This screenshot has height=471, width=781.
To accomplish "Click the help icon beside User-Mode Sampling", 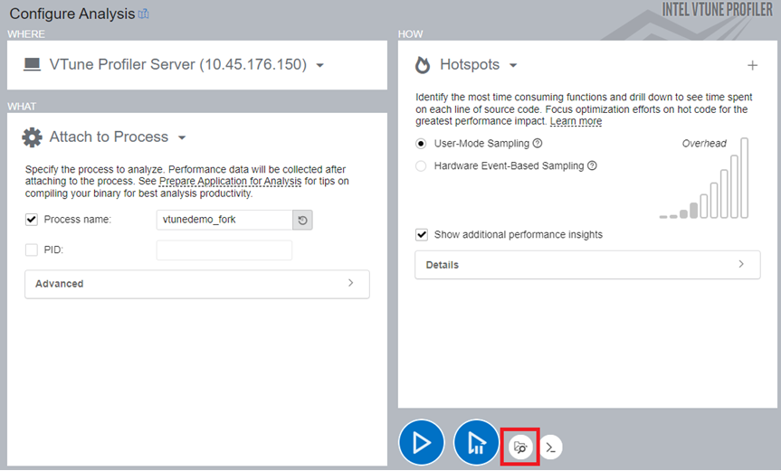I will [x=538, y=144].
